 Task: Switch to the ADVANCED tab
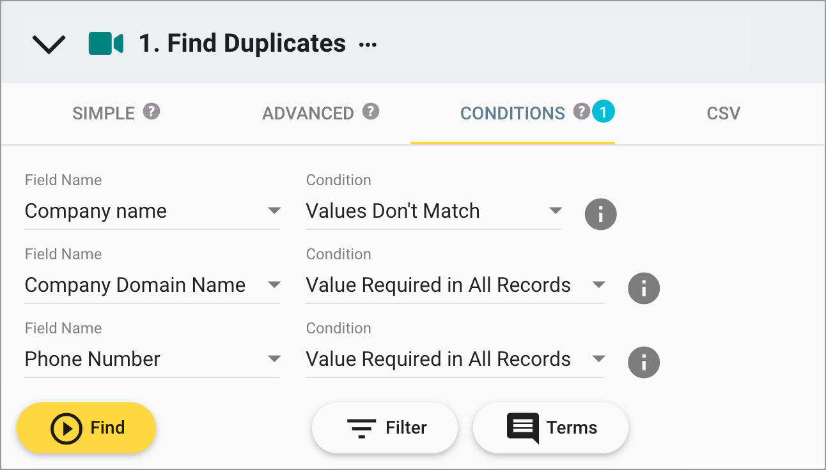pyautogui.click(x=308, y=112)
